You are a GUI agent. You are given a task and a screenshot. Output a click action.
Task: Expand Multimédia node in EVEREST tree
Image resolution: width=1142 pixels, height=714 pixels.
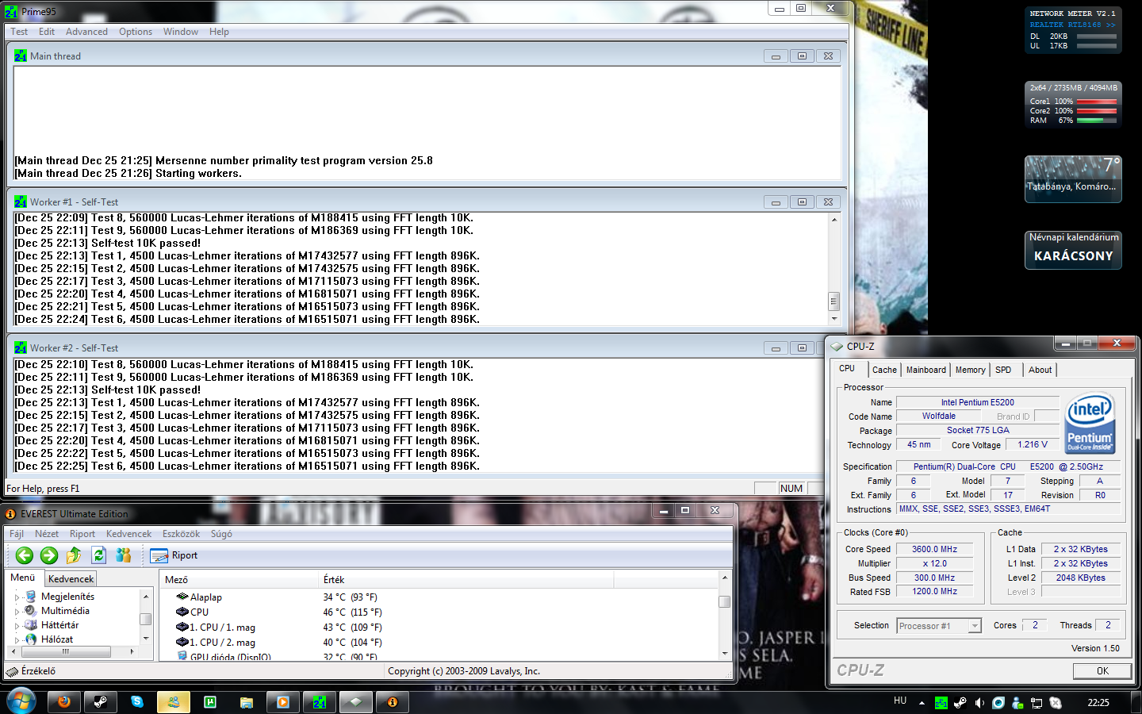(17, 612)
